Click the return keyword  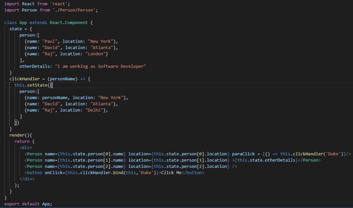(x=22, y=141)
